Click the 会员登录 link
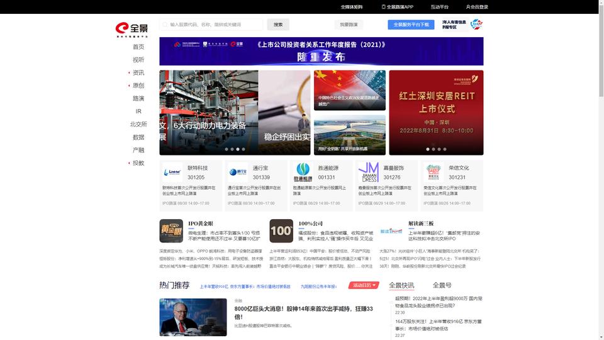 [479, 7]
